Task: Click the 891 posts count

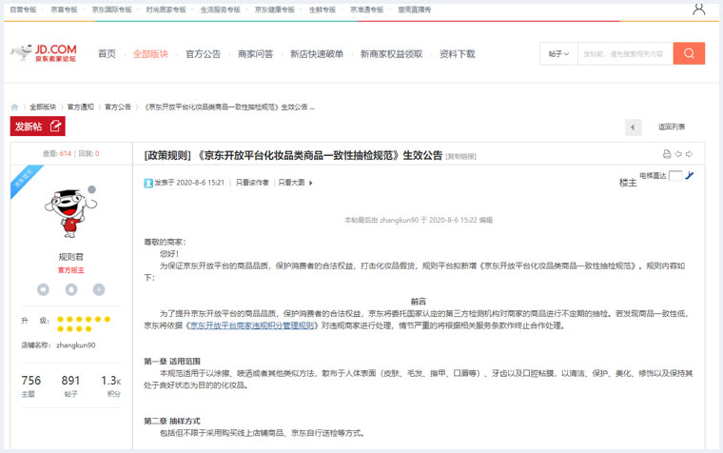Action: (x=70, y=381)
